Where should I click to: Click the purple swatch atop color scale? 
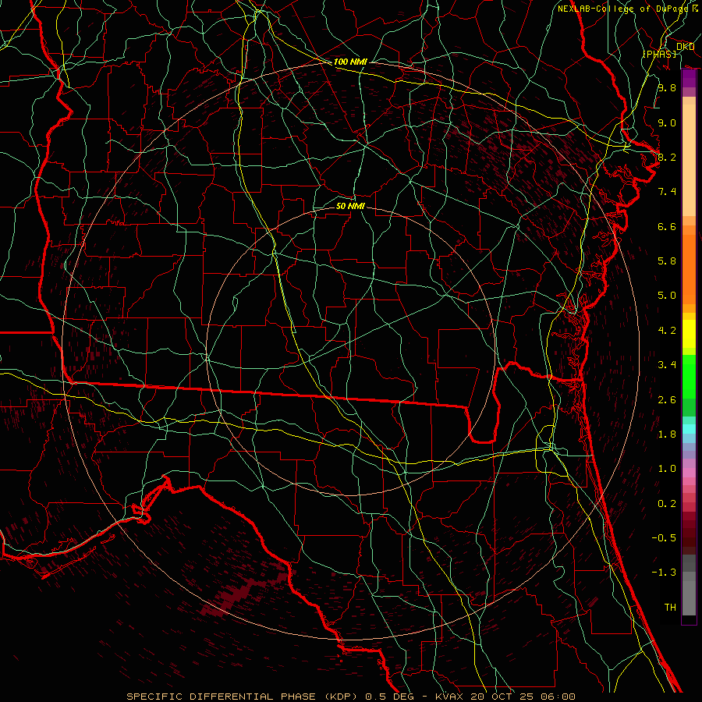pyautogui.click(x=689, y=79)
